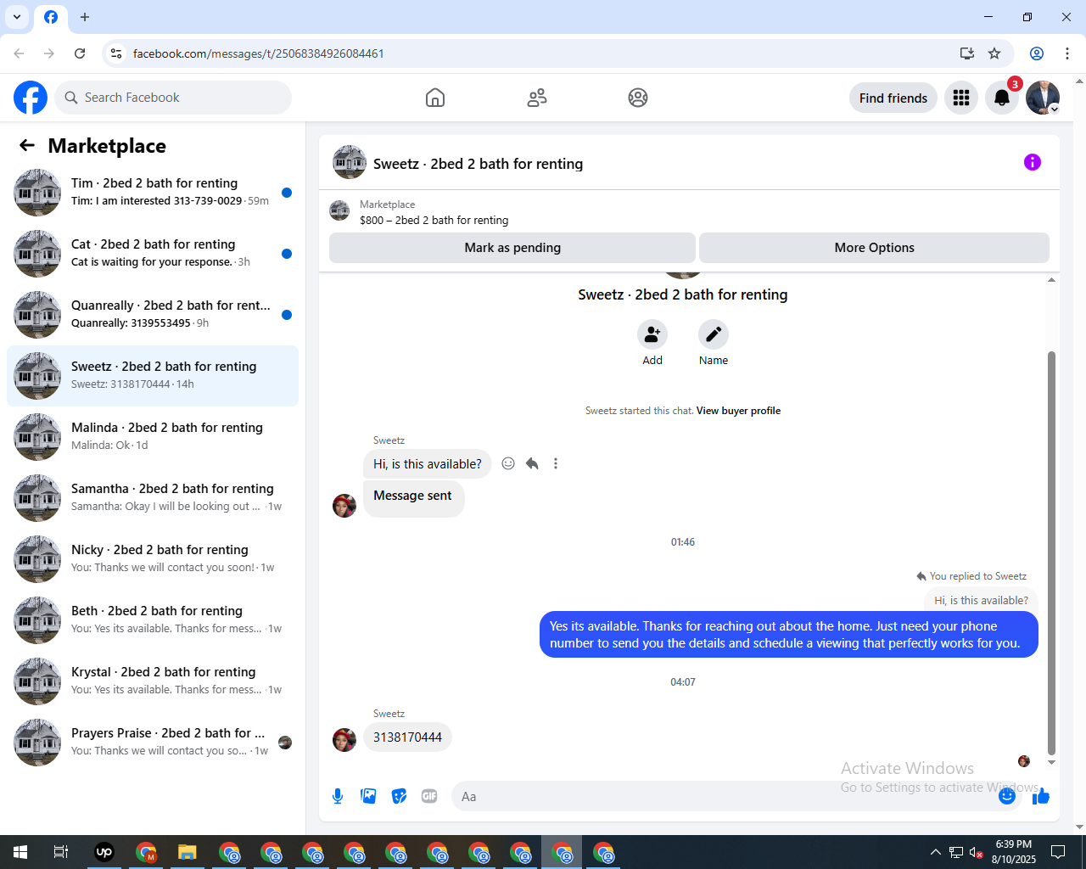React to 'Hi, is this available?' message
The image size is (1086, 869).
508,463
